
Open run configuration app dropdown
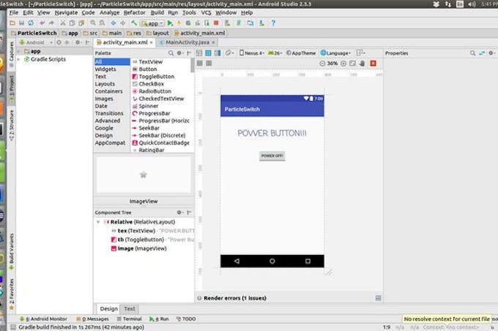152,23
